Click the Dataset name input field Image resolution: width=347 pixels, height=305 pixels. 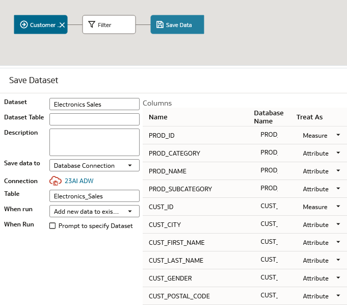[94, 104]
